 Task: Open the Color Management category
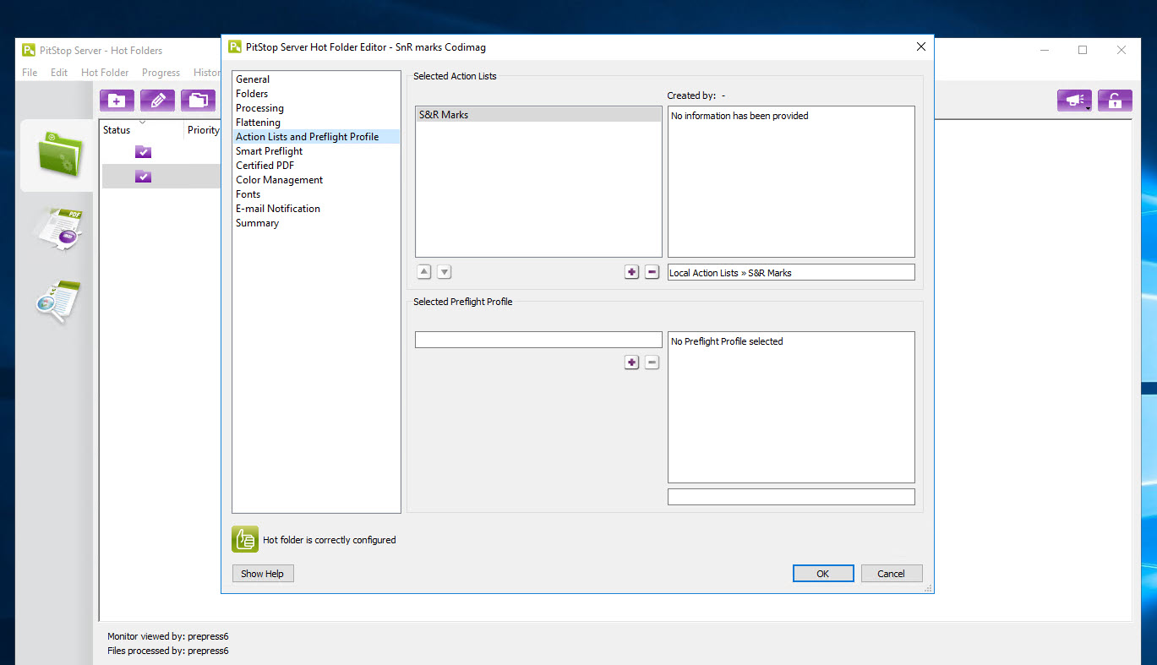pos(279,180)
